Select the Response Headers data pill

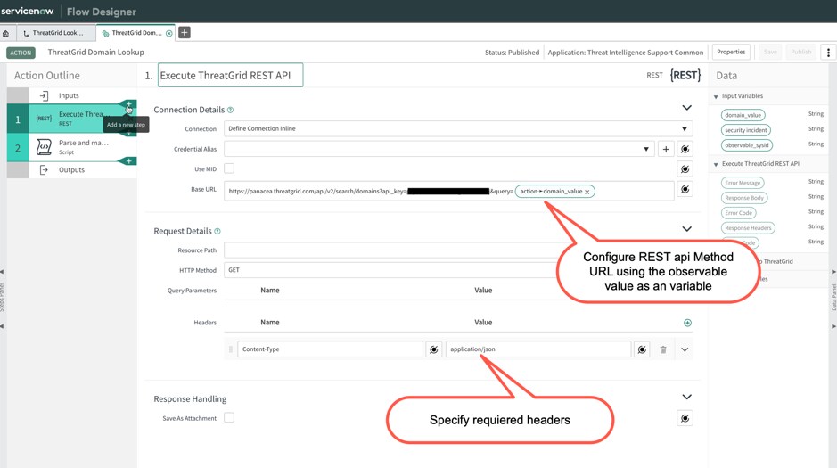(x=748, y=228)
